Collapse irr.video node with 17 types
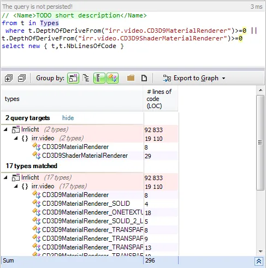This screenshot has height=268, width=266. pyautogui.click(x=16, y=186)
